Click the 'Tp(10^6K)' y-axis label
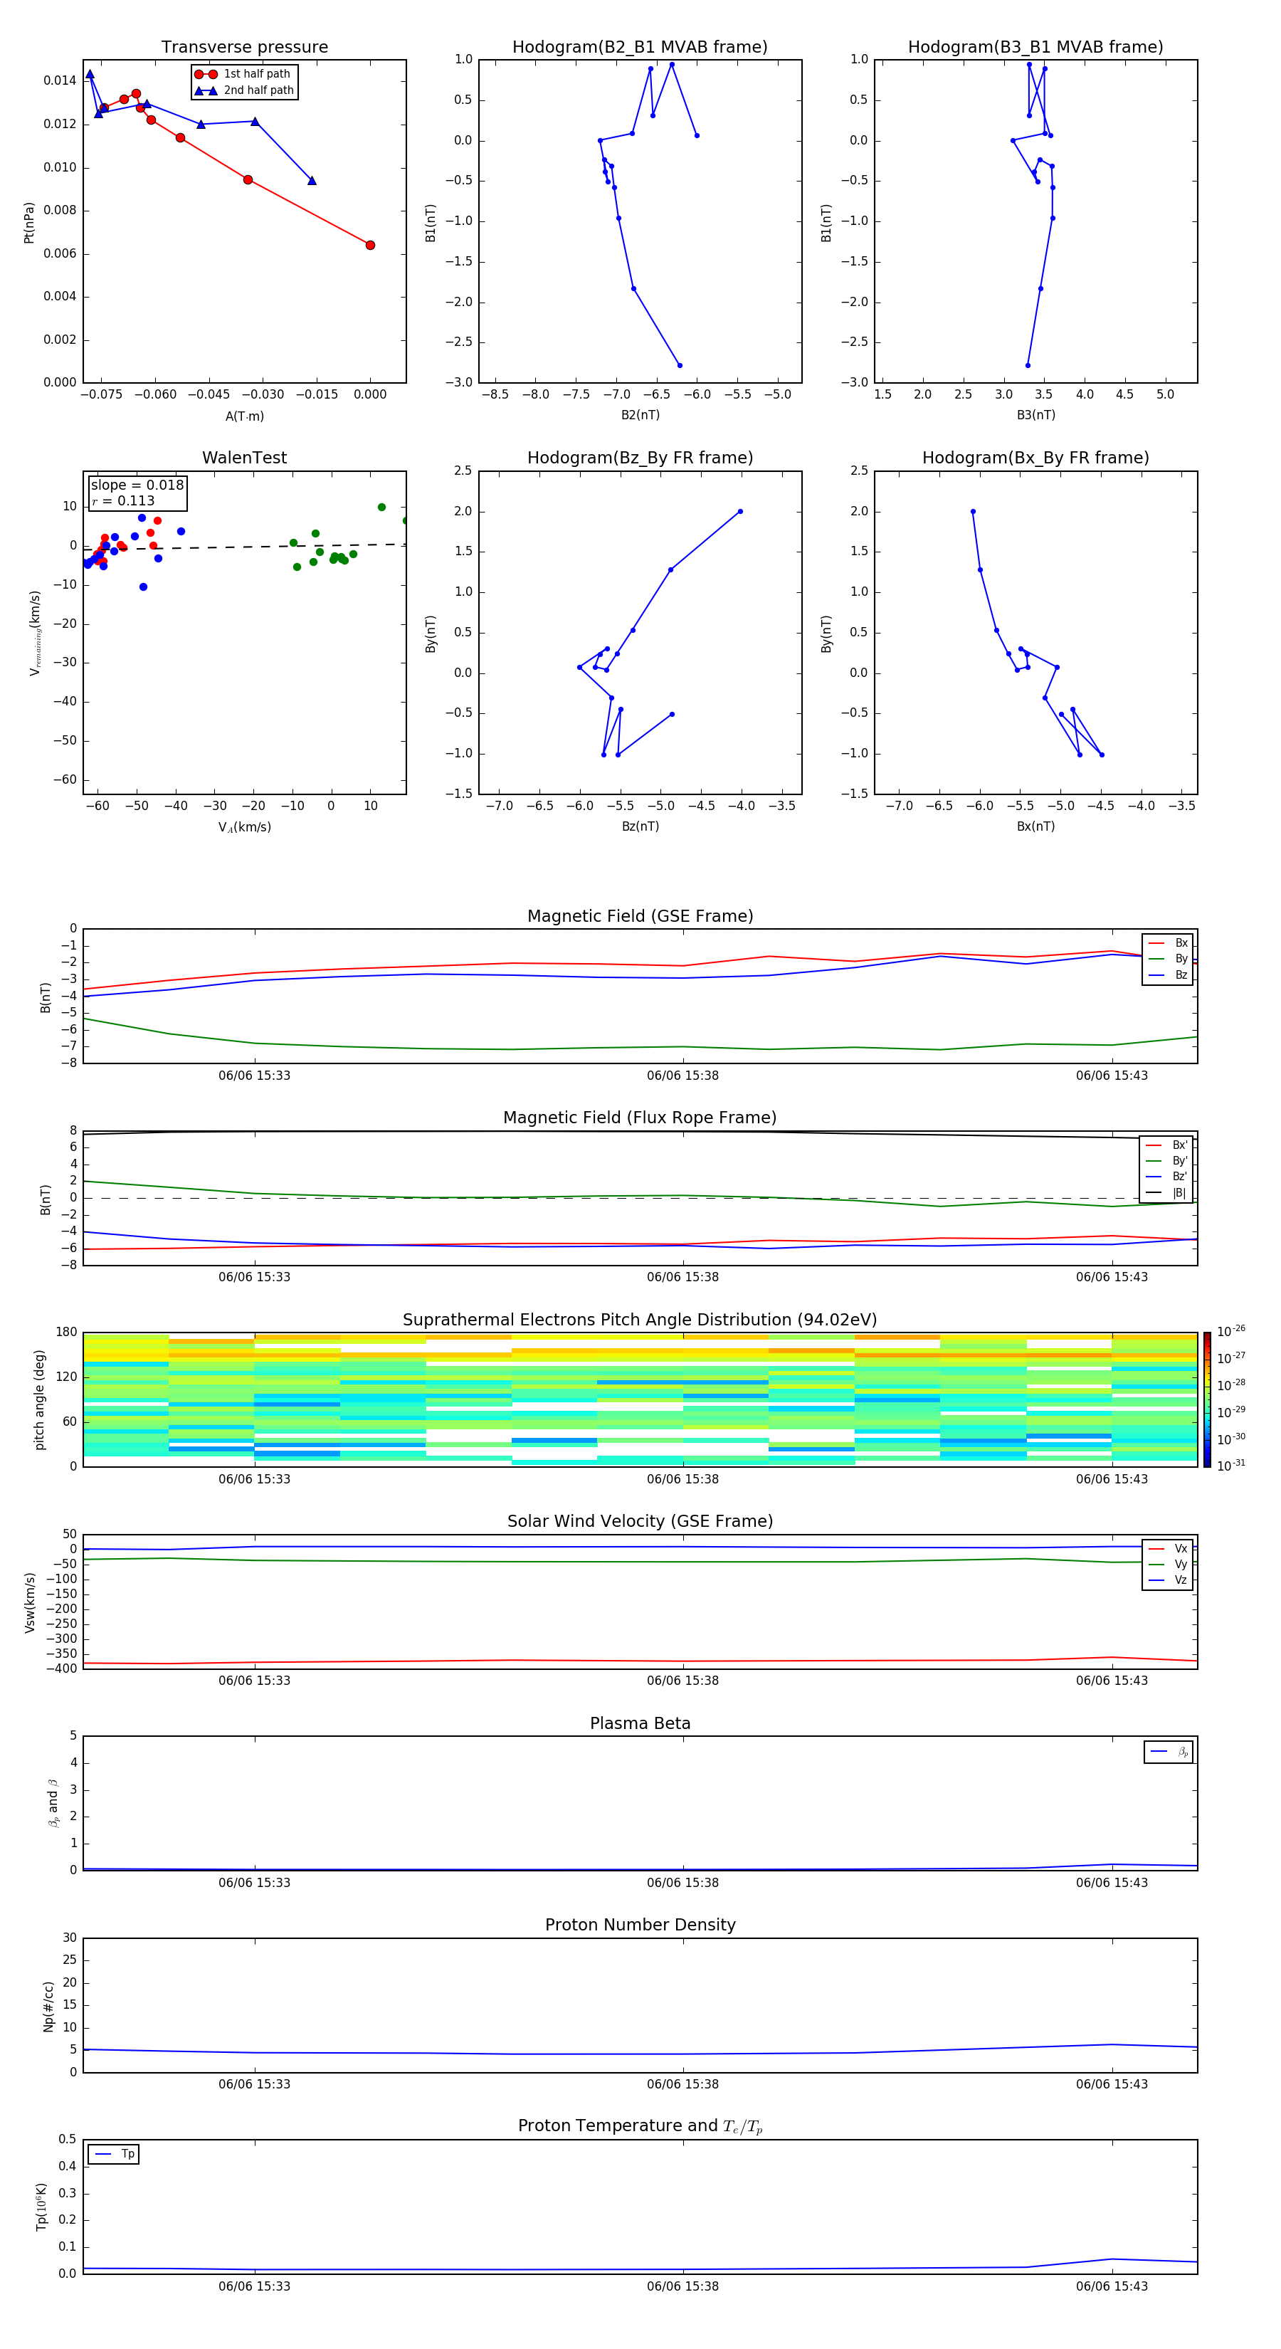Screen dimensions: 1281x2349 (x=41, y=2207)
